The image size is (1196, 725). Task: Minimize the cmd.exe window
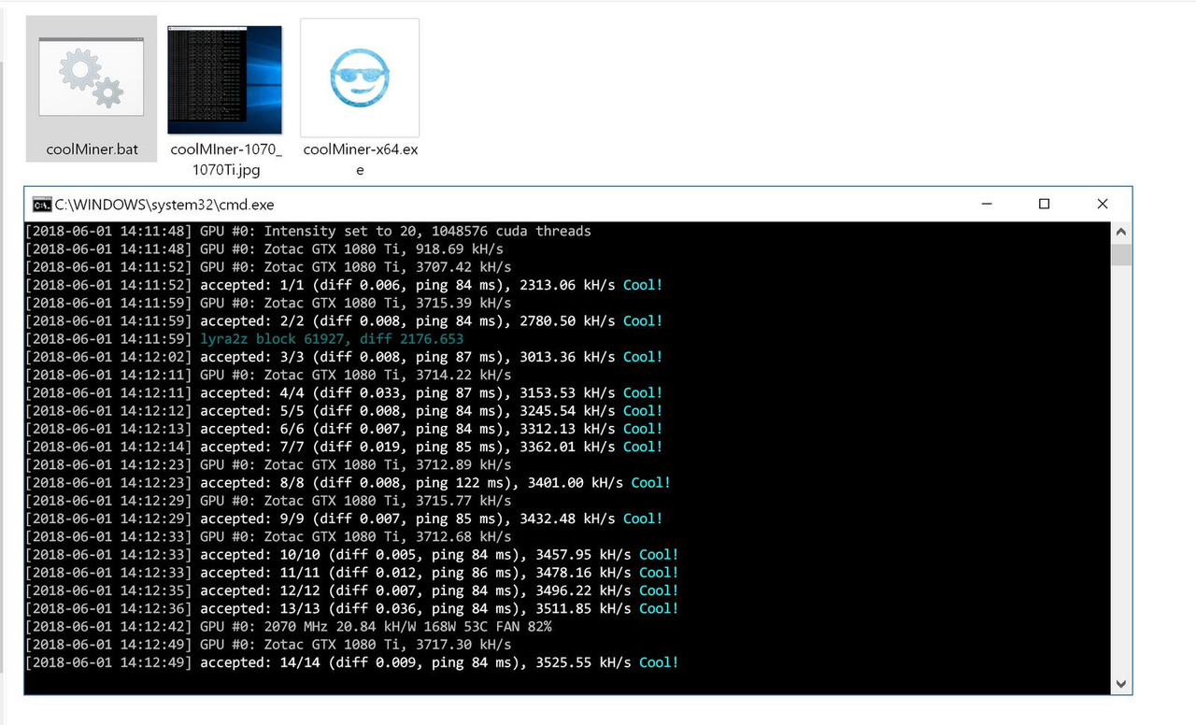click(x=986, y=204)
